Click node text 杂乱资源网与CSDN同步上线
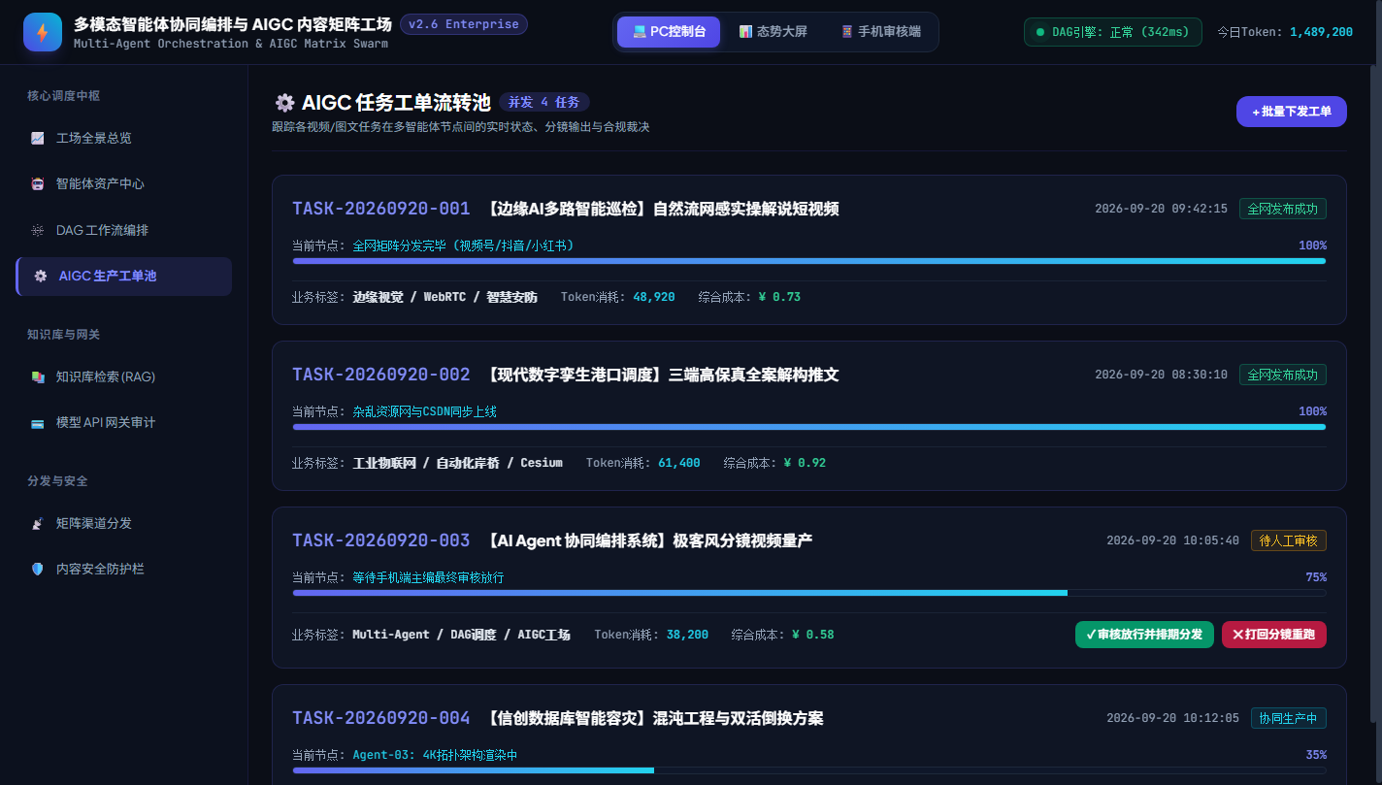1382x785 pixels. (x=424, y=411)
